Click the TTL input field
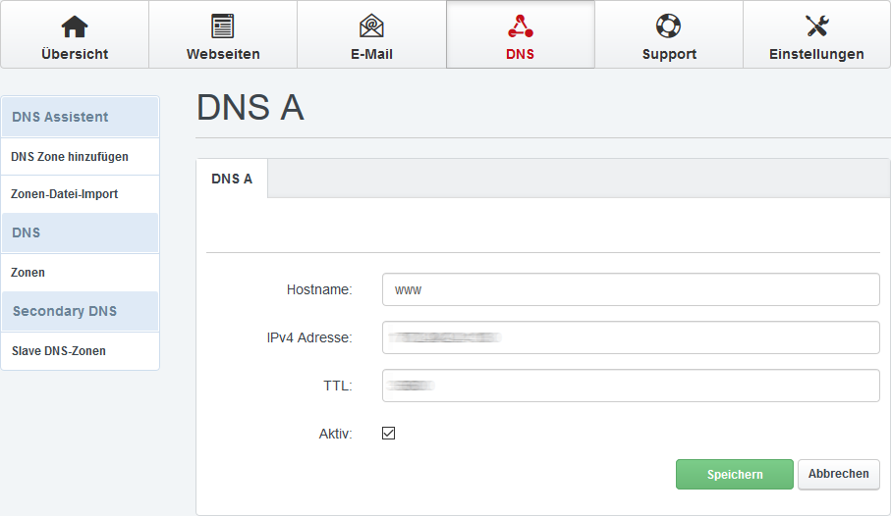The width and height of the screenshot is (891, 516). point(630,386)
